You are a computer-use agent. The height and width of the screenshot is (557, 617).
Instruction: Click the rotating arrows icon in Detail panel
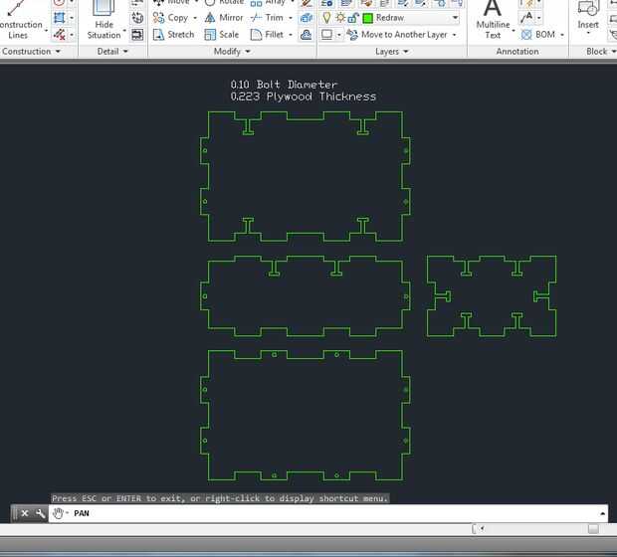pos(137,18)
